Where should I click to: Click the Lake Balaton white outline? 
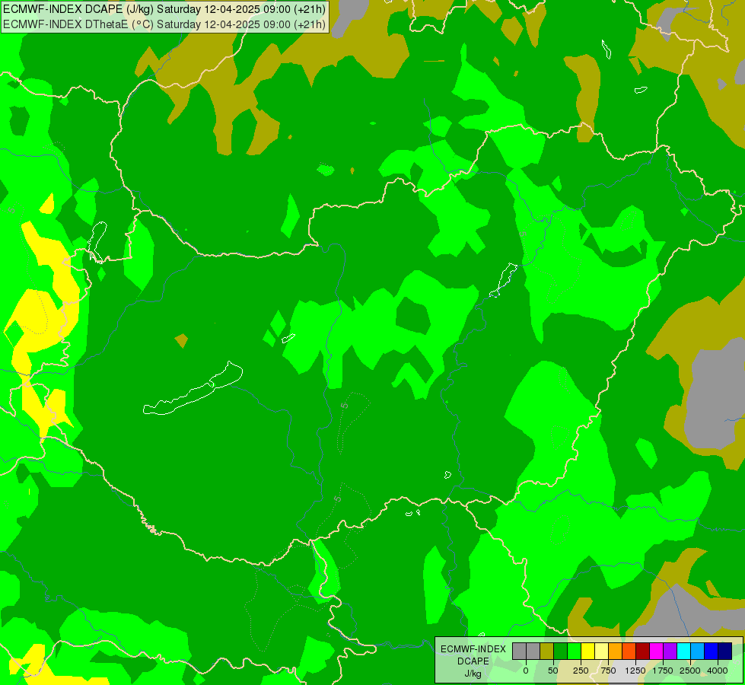pos(193,388)
